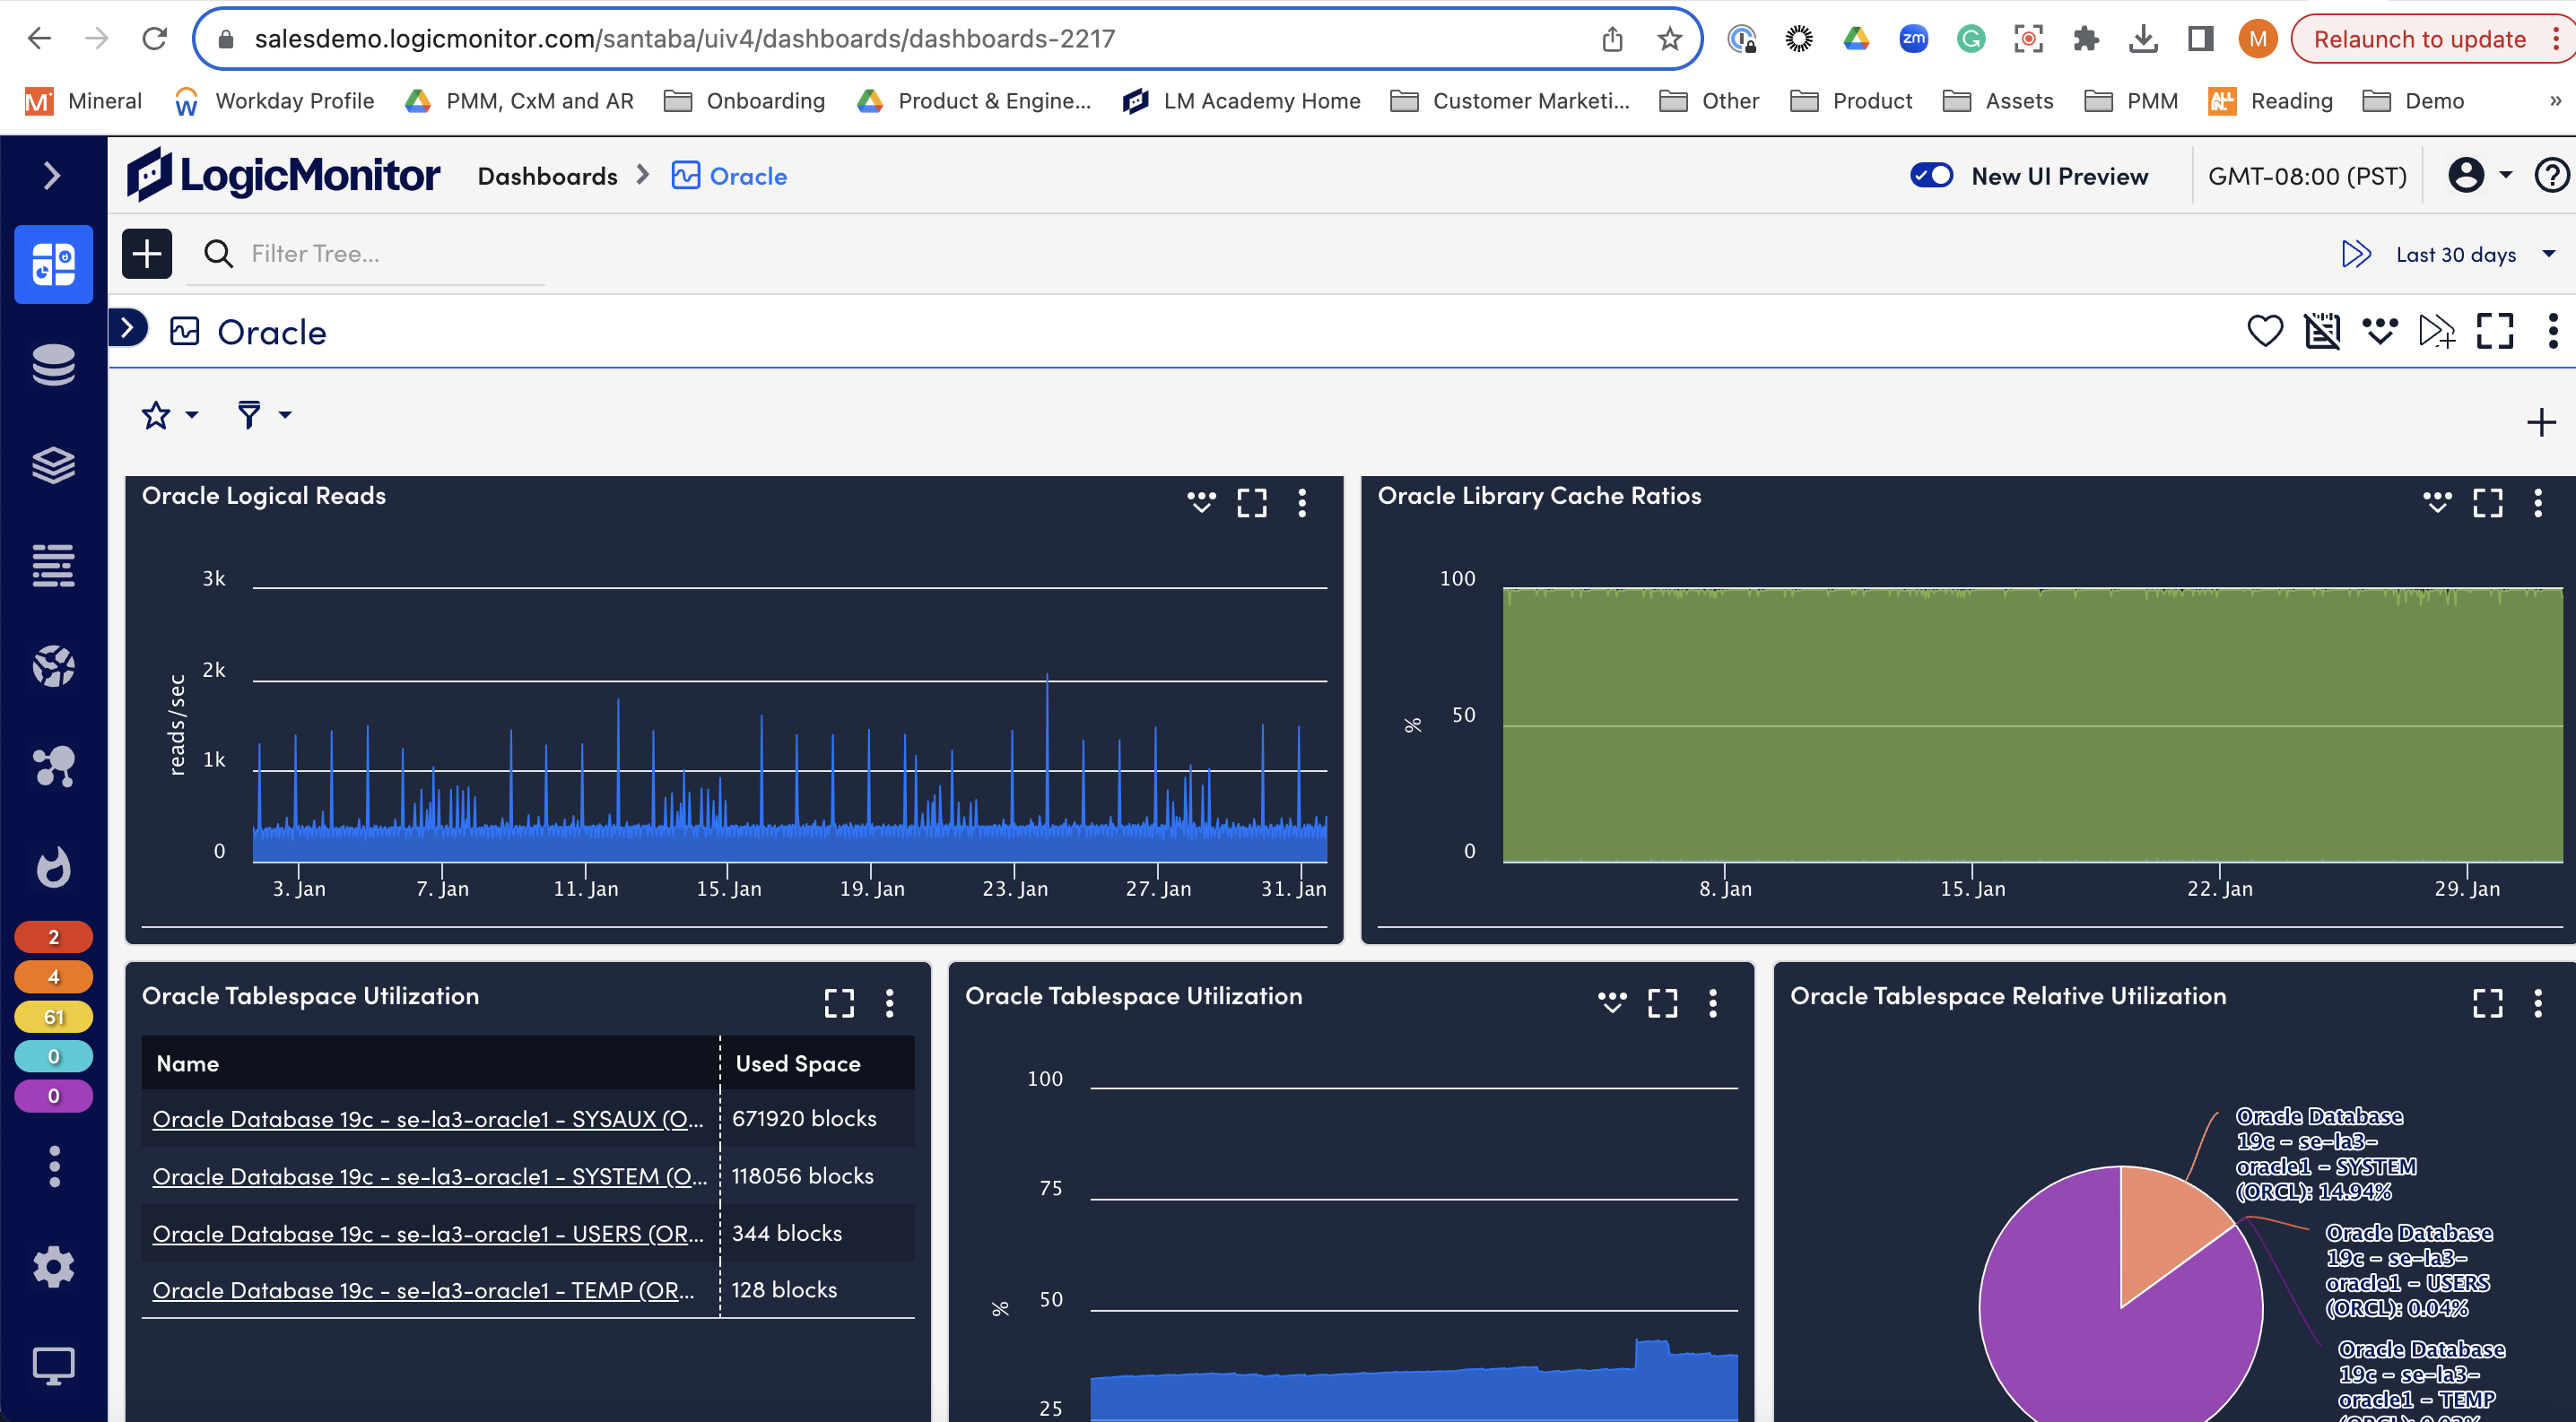Toggle the New UI Preview switch
This screenshot has width=2576, height=1422.
click(1931, 176)
